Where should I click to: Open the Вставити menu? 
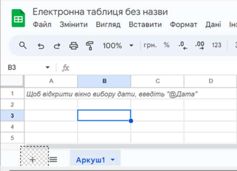click(145, 25)
